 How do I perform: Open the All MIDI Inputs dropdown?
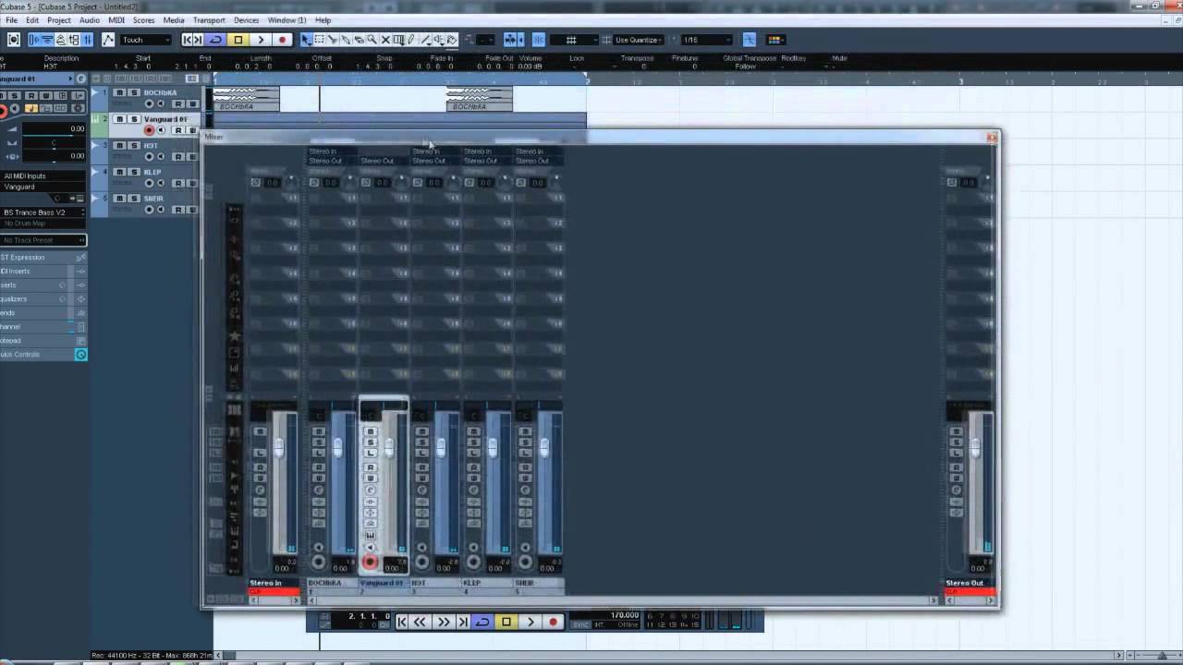pyautogui.click(x=43, y=175)
